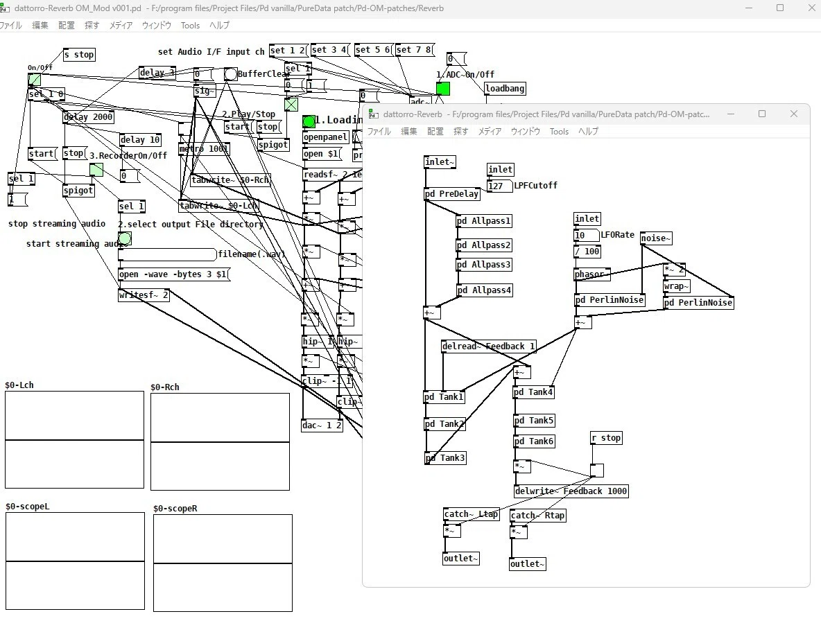
Task: Select the writesf~ 2 object
Action: [144, 295]
